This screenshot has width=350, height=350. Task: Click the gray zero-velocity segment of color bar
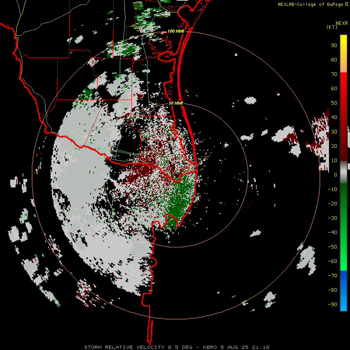click(x=343, y=172)
